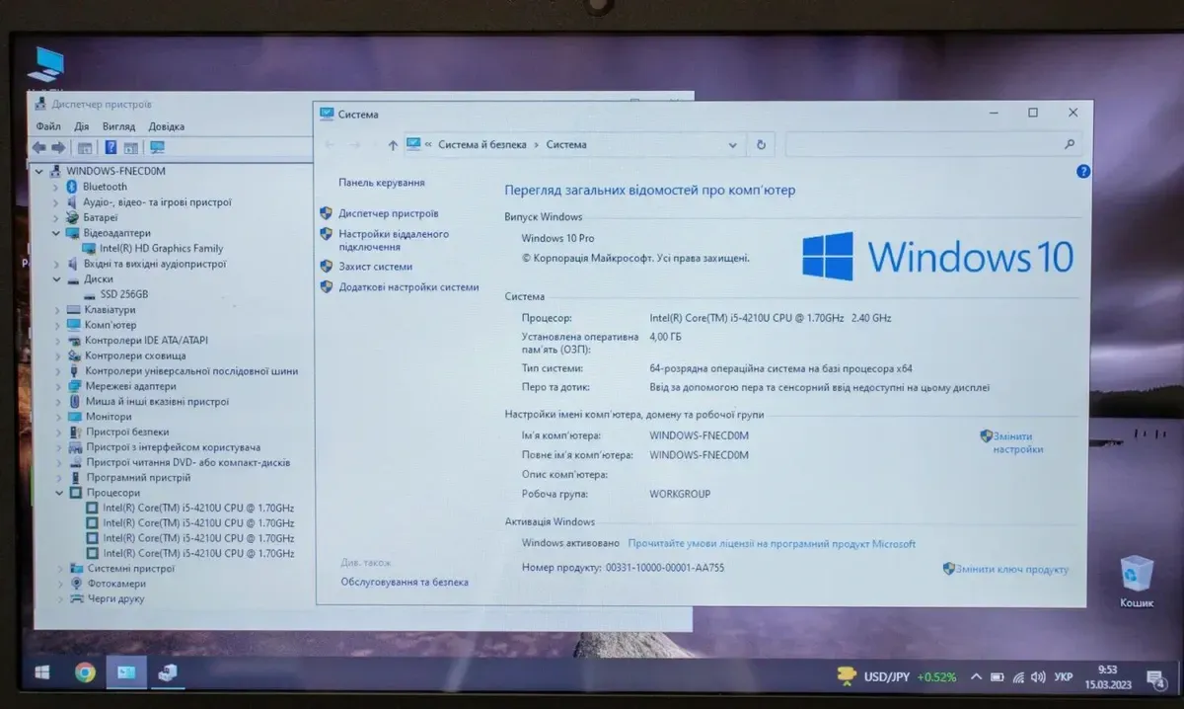
Task: Open the Recycle Bin on the desktop
Action: (1136, 580)
